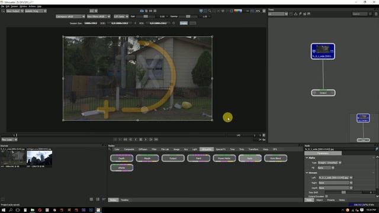The image size is (379, 213).
Task: Click the Gamma slider handle
Action: (x=188, y=17)
